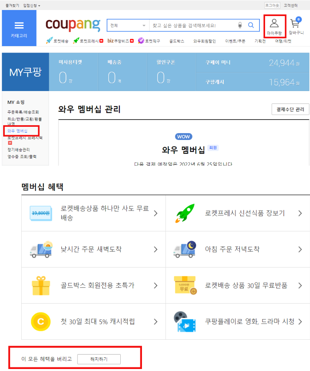The width and height of the screenshot is (310, 371).
Task: Open 영수증 조회/출력 sidebar link
Action: tap(22, 156)
